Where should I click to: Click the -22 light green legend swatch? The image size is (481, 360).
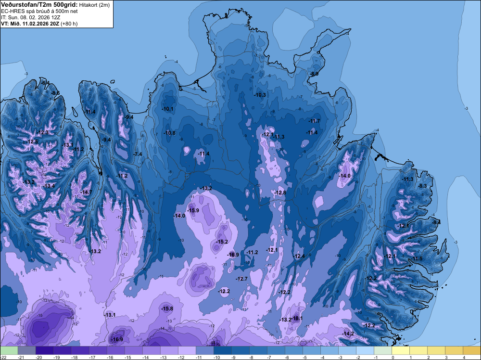[9, 350]
